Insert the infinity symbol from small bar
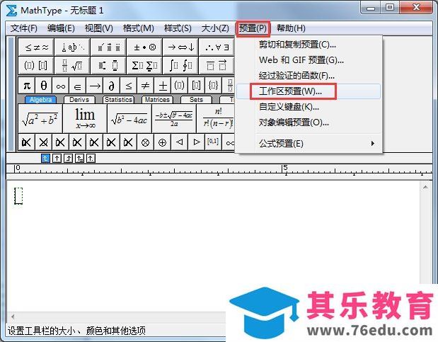Viewport: 438px width, 342px height. 61,86
